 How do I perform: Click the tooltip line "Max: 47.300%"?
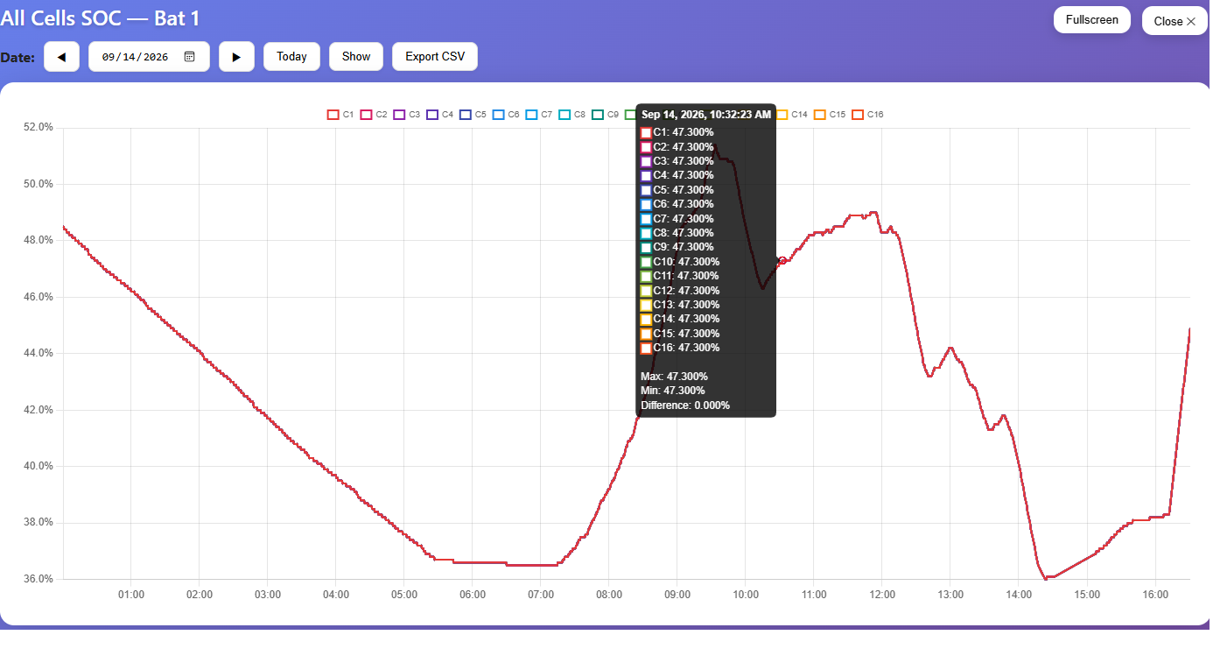(674, 377)
